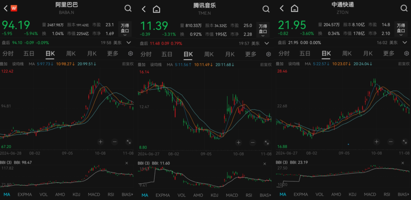Image resolution: width=411 pixels, height=200 pixels.
Task: Tap the red W logo icon
Action: (x=14, y=8)
